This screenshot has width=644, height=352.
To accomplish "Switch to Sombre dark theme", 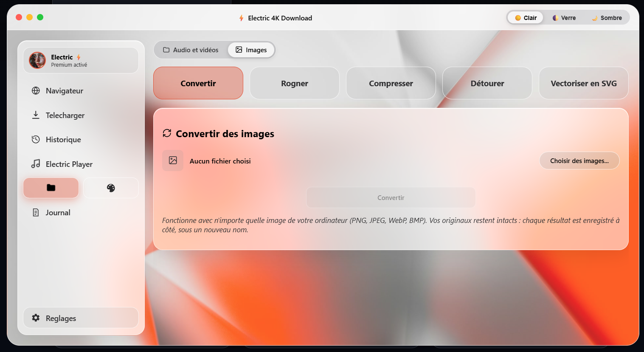I will [607, 18].
